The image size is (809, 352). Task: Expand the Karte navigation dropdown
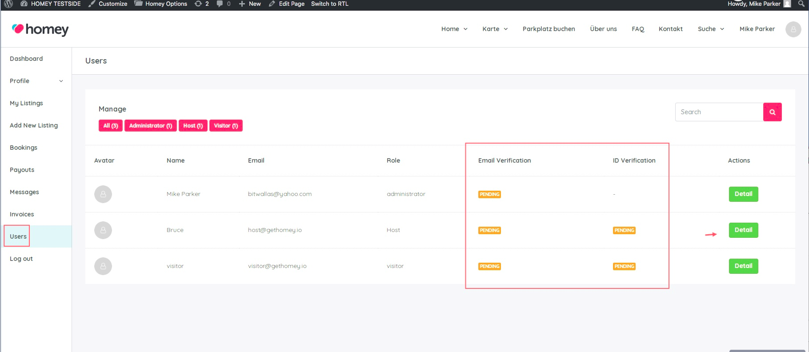[x=495, y=29]
